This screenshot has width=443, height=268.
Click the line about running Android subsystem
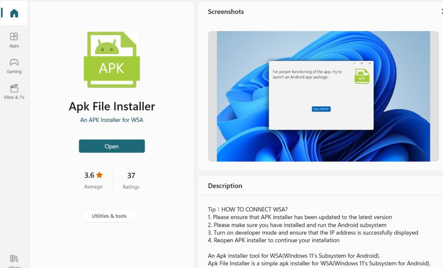click(x=297, y=225)
